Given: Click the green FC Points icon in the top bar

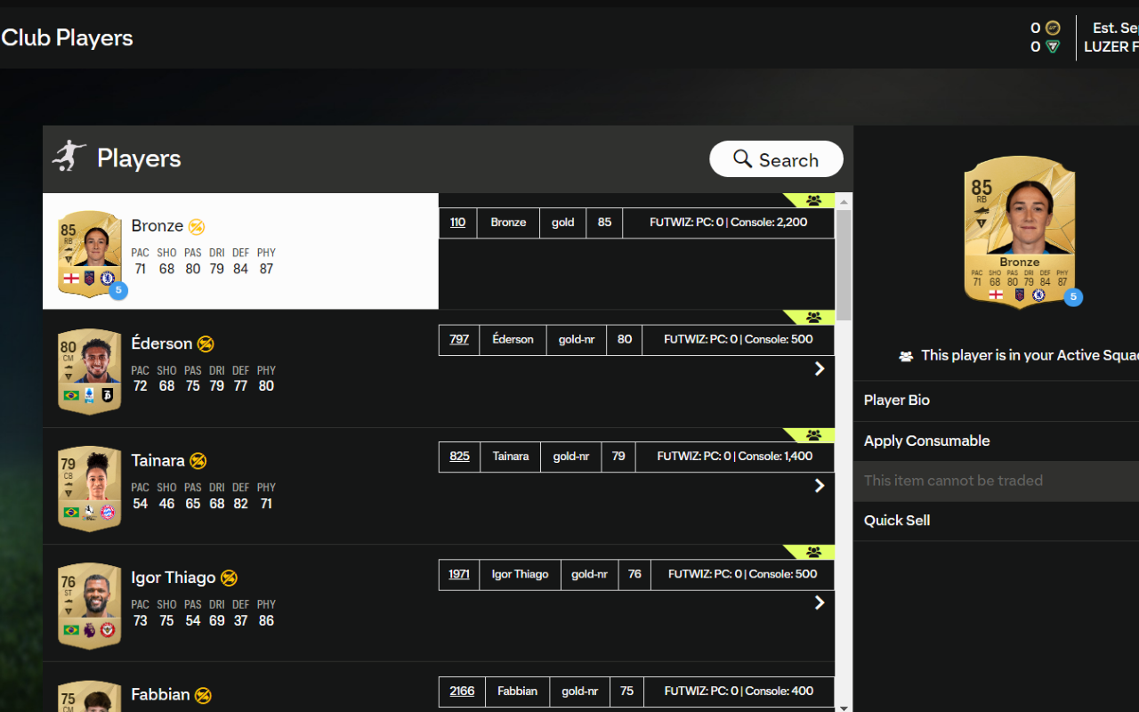Looking at the screenshot, I should 1053,46.
